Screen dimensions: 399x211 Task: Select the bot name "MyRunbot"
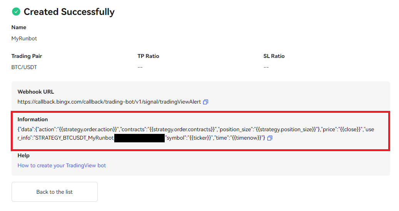coord(24,39)
